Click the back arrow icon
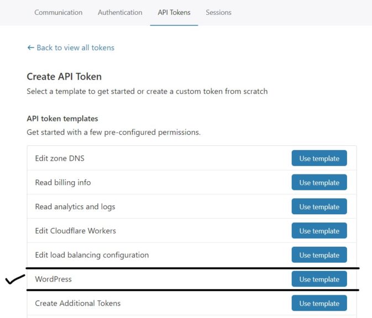Viewport: 372px width, 318px height. [x=30, y=47]
